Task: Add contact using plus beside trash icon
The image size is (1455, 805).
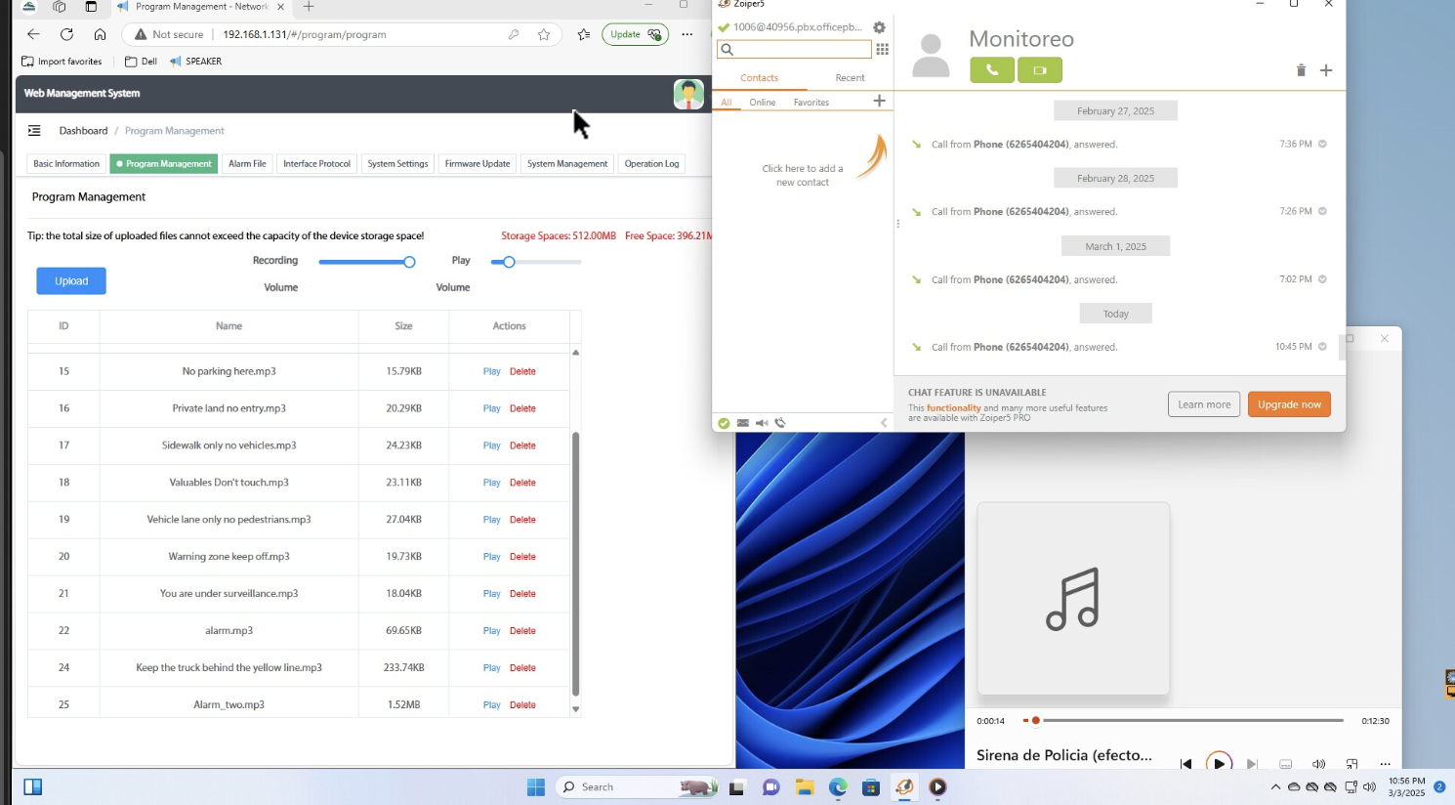Action: pyautogui.click(x=1326, y=70)
